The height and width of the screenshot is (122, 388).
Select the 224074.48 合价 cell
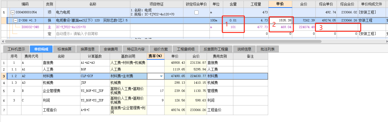pyautogui.click(x=304, y=27)
